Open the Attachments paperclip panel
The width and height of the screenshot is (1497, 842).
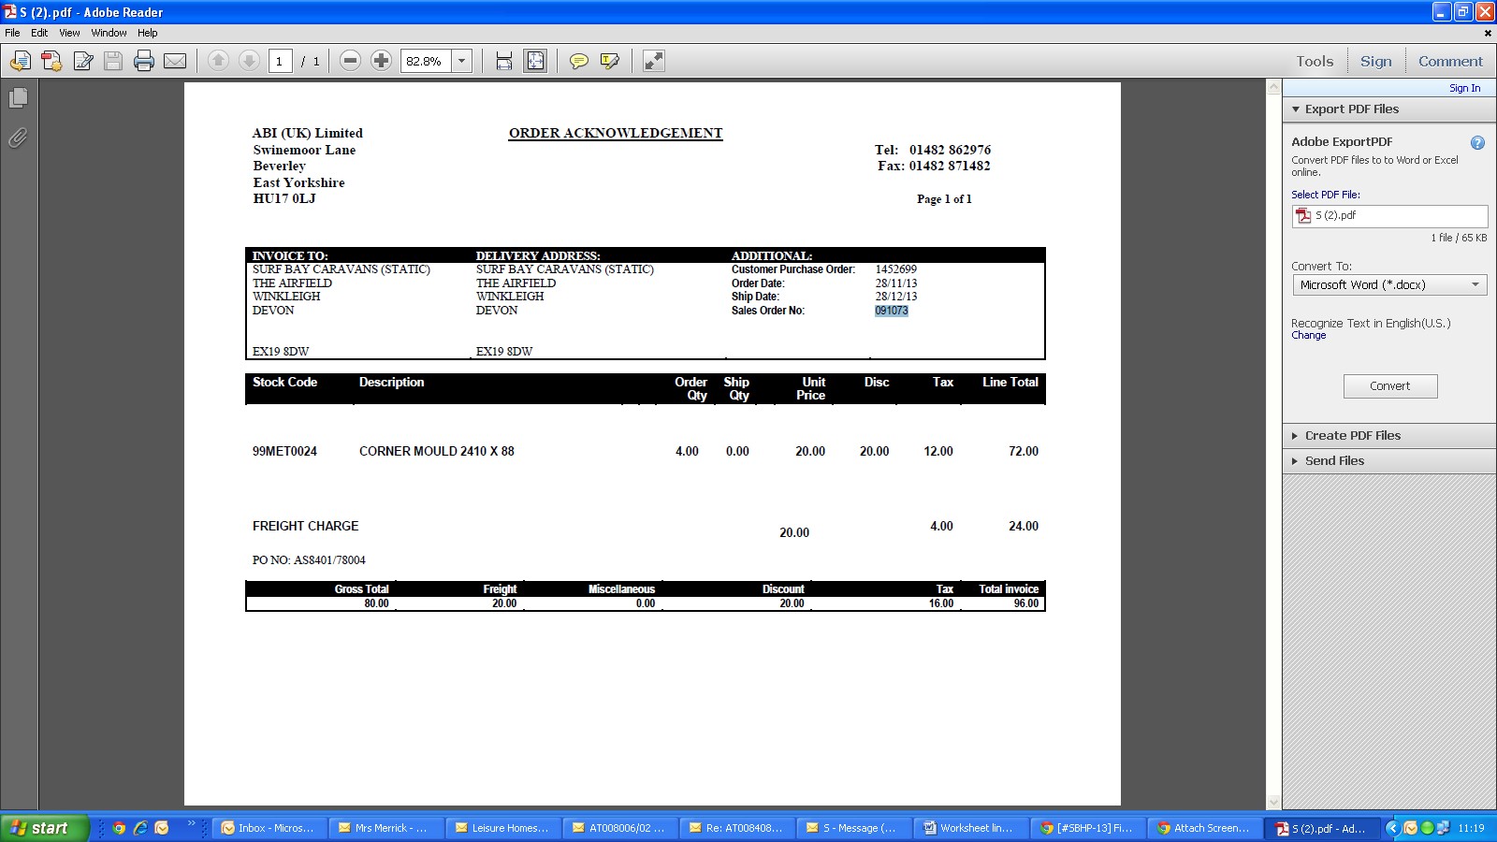18,138
